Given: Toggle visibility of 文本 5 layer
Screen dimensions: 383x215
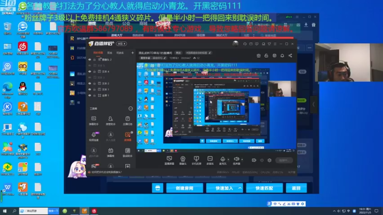Looking at the screenshot, I should (90, 65).
